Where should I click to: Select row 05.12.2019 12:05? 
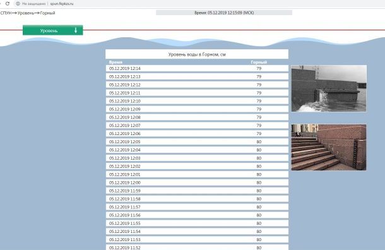pyautogui.click(x=197, y=141)
